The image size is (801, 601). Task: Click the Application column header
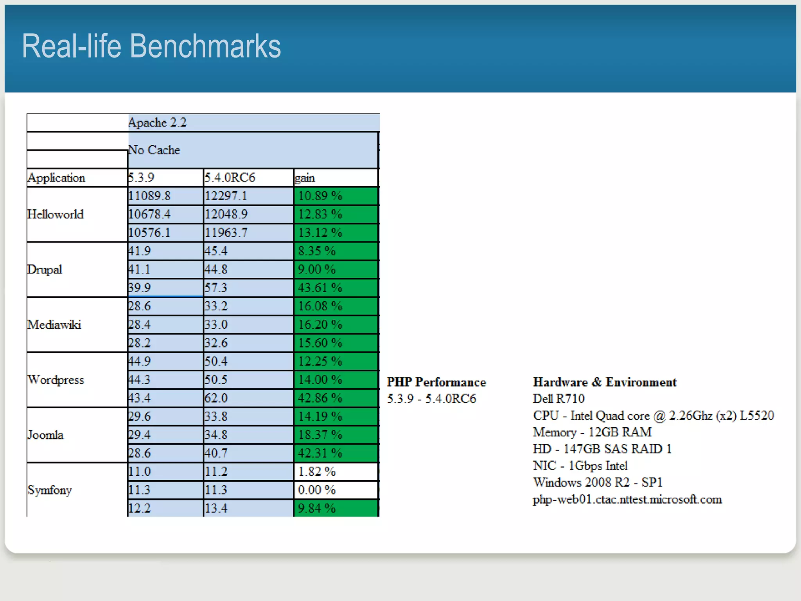77,178
